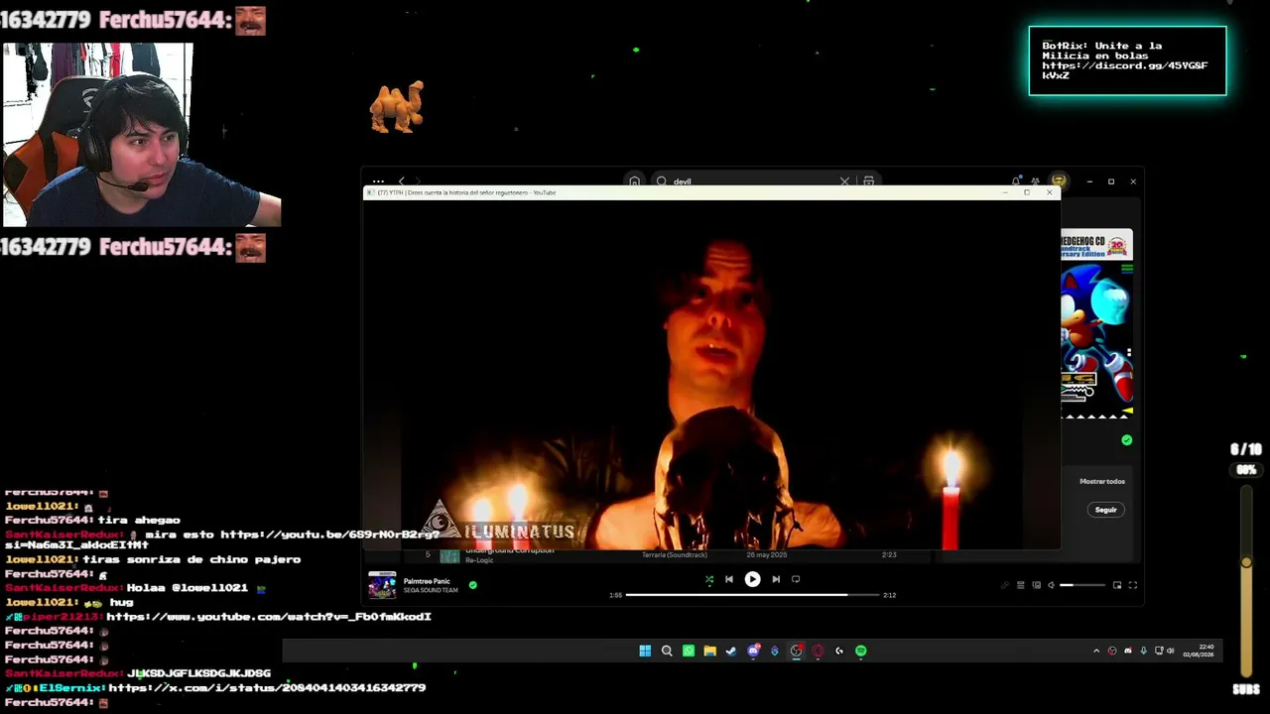Open Logitech G HUB from the taskbar
1270x714 pixels.
pos(839,651)
